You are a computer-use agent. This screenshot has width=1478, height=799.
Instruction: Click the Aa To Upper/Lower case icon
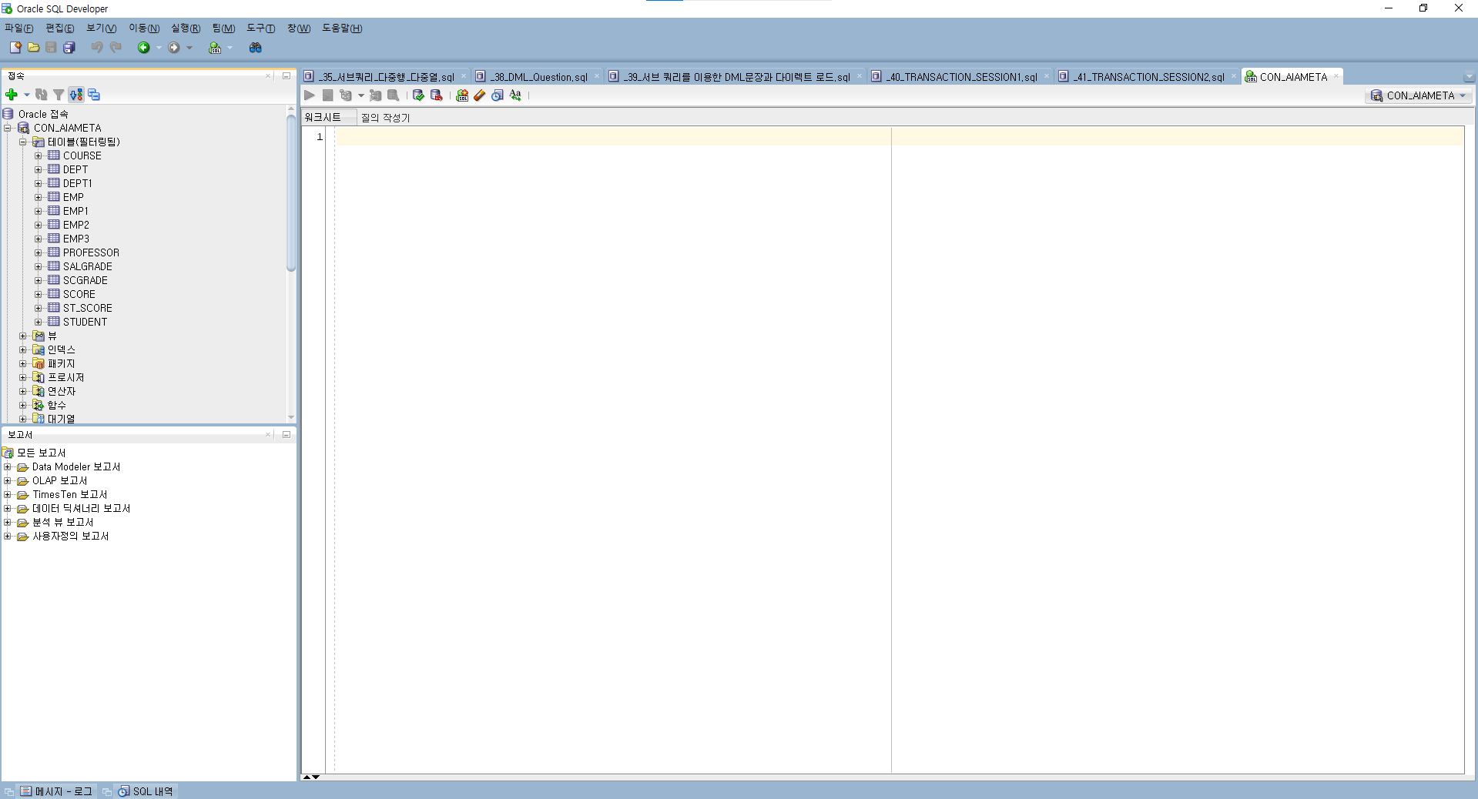point(515,95)
